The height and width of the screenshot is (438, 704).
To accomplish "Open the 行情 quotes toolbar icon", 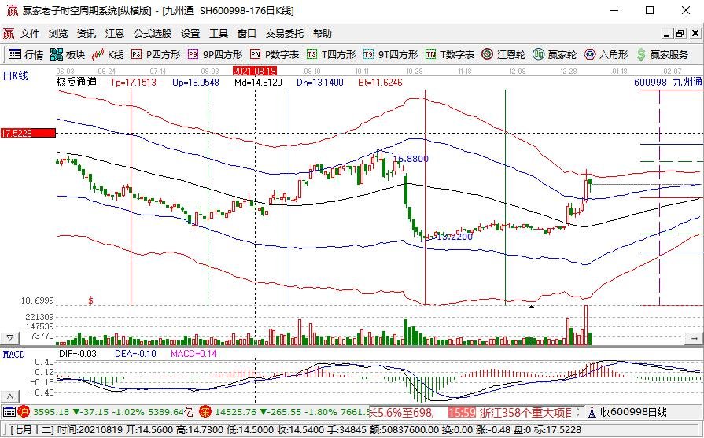I will 26,55.
